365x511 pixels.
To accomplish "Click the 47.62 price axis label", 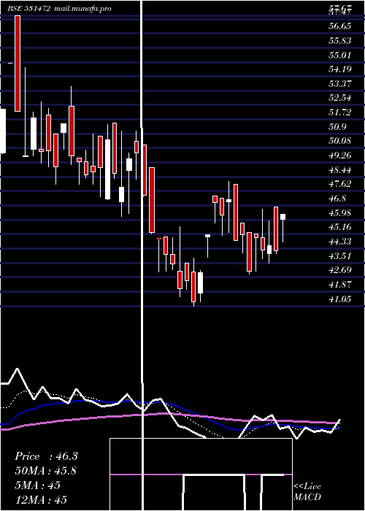I will [340, 184].
